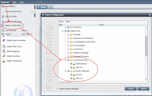This screenshot has height=96, width=152.
Task: Open Global HTML Forms via its icon
Action: pyautogui.click(x=4, y=46)
